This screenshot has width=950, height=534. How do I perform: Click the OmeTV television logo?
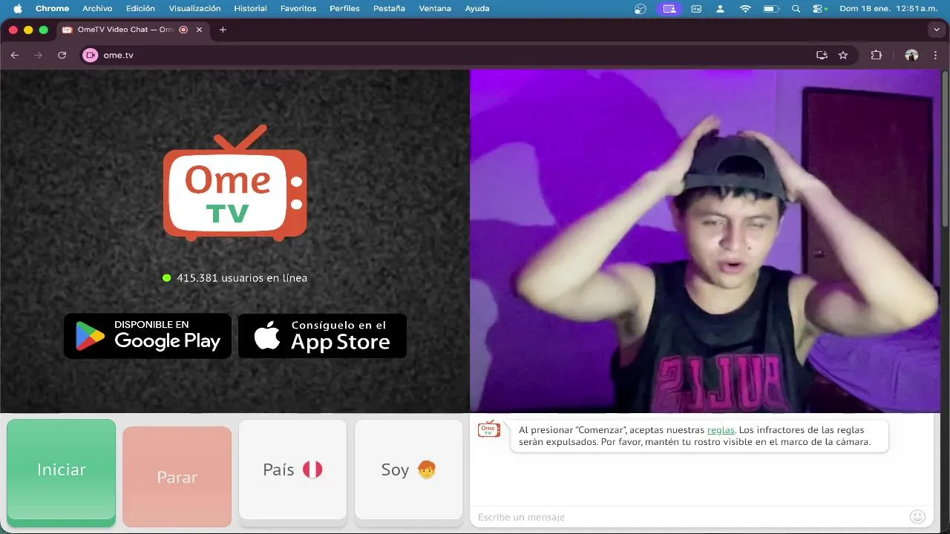[x=235, y=182]
